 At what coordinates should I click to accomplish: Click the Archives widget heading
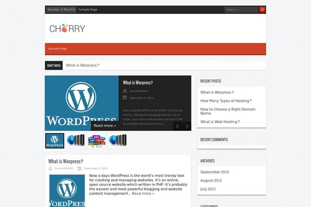pyautogui.click(x=207, y=161)
